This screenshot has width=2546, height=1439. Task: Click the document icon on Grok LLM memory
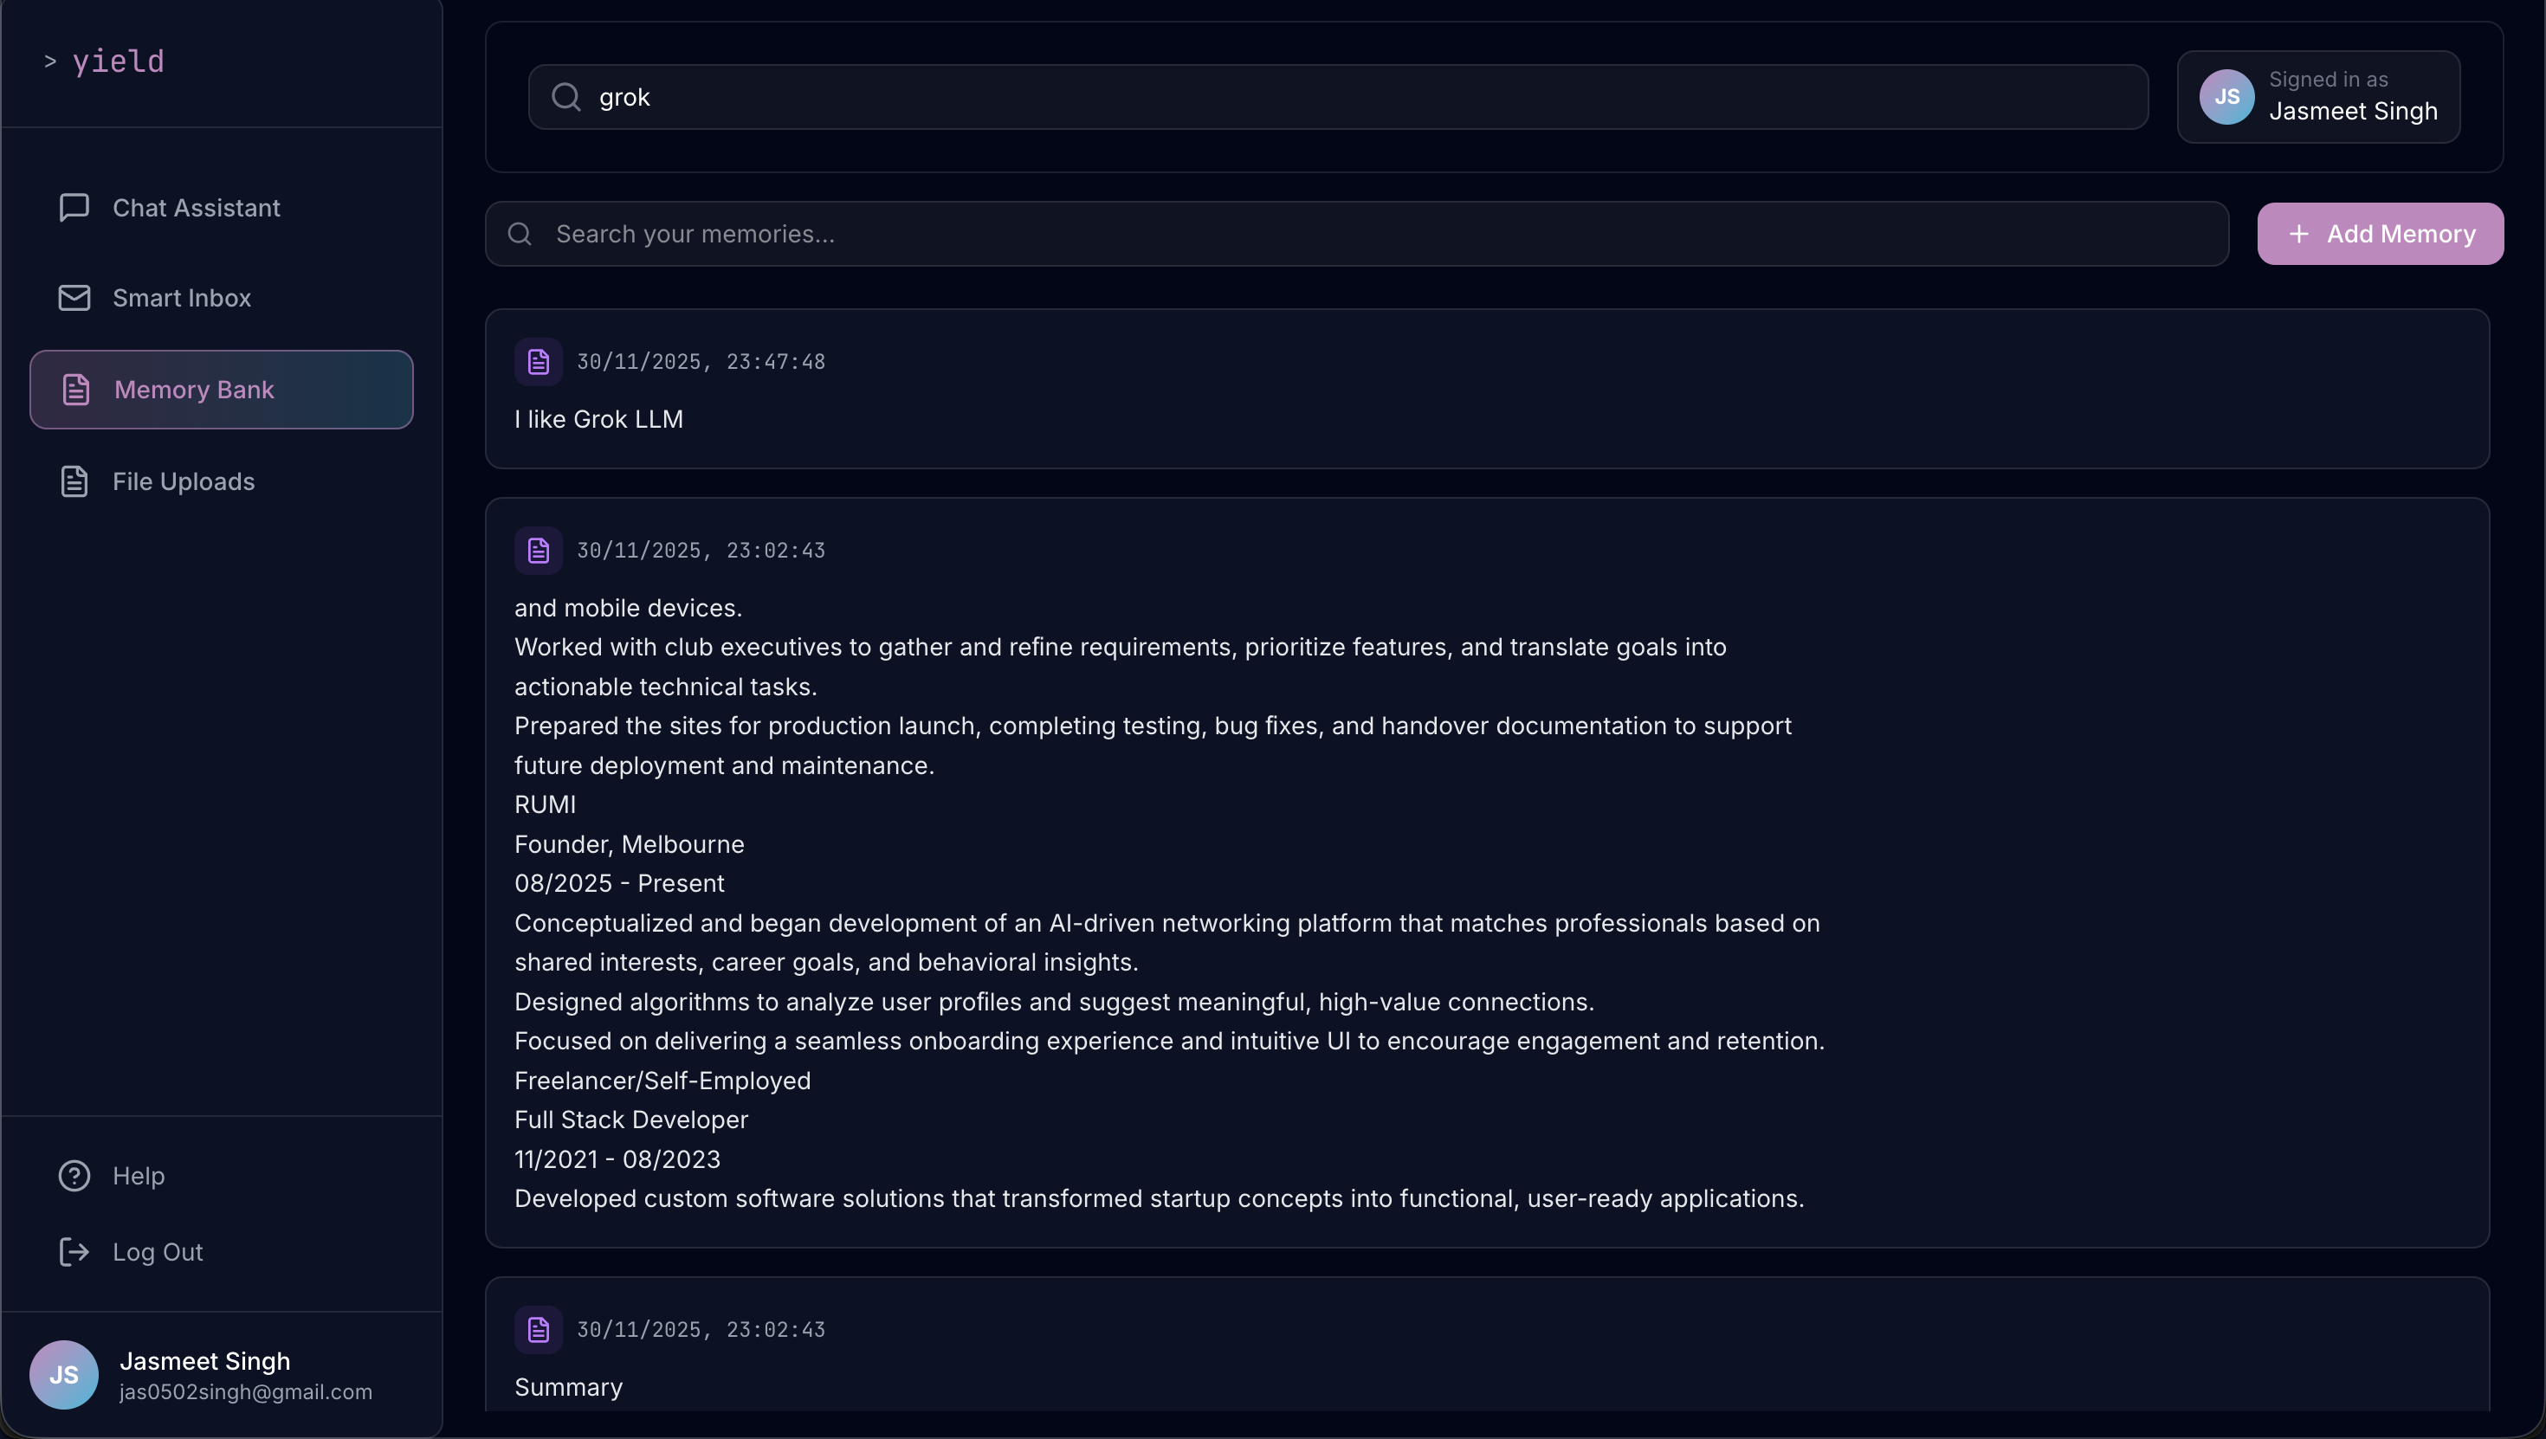(x=539, y=361)
